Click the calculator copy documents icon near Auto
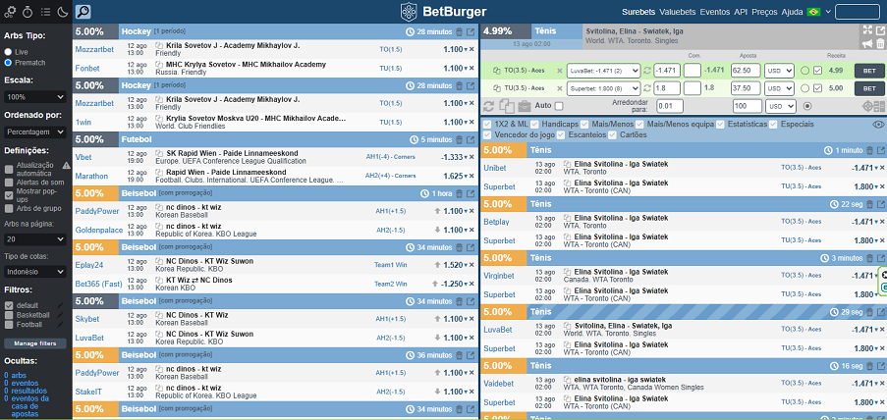The image size is (887, 420). coord(507,106)
